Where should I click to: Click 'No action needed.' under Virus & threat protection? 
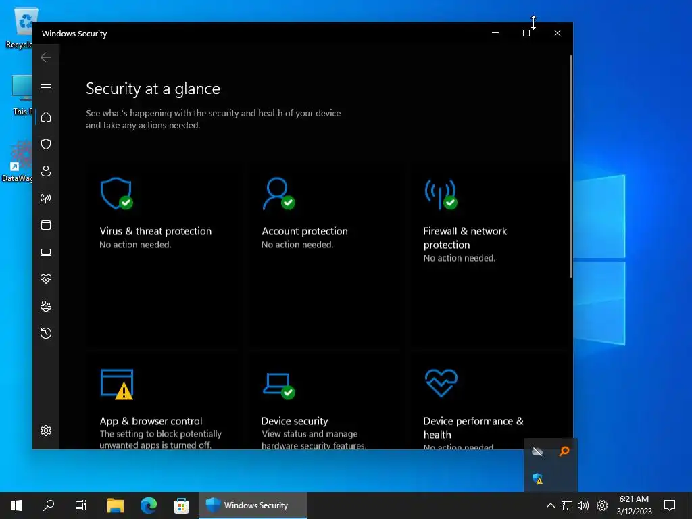pos(135,245)
